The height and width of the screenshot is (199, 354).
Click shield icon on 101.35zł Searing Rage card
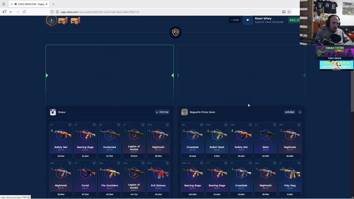pyautogui.click(x=201, y=163)
